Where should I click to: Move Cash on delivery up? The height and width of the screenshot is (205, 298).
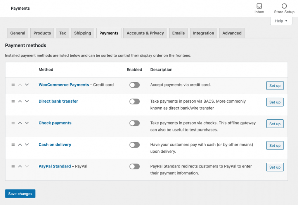click(20, 145)
